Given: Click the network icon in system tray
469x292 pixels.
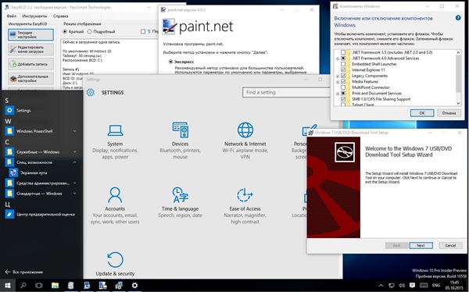Looking at the screenshot, I should [392, 286].
